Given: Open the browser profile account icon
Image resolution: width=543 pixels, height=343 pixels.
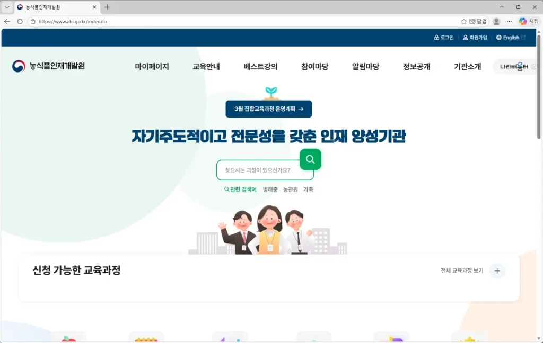Looking at the screenshot, I should (496, 20).
